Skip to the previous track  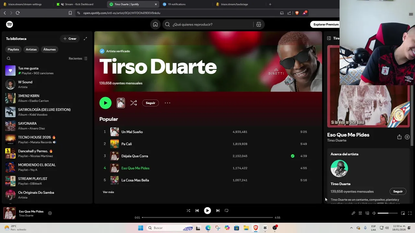coord(197,210)
